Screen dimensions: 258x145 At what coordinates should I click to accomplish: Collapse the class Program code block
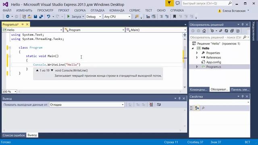pyautogui.click(x=10, y=48)
